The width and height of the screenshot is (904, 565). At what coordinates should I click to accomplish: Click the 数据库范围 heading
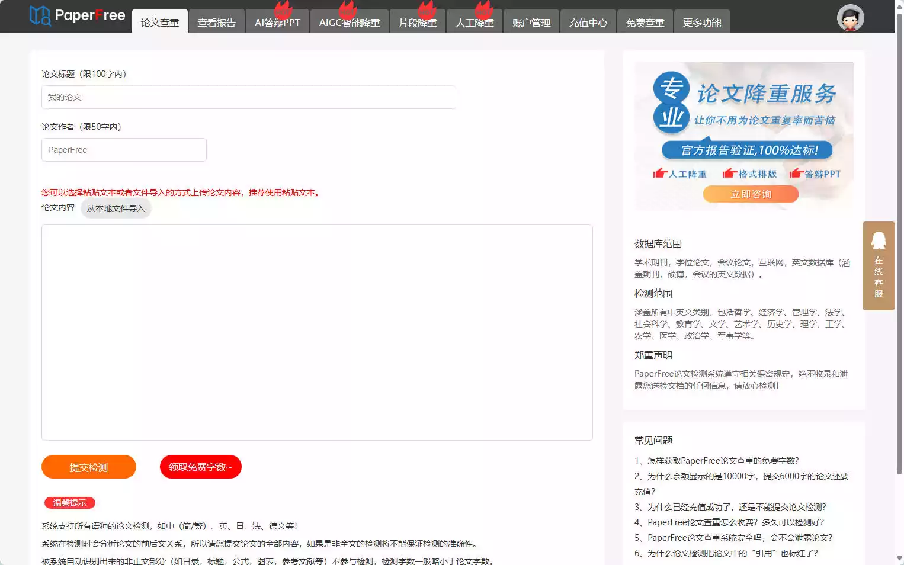658,244
